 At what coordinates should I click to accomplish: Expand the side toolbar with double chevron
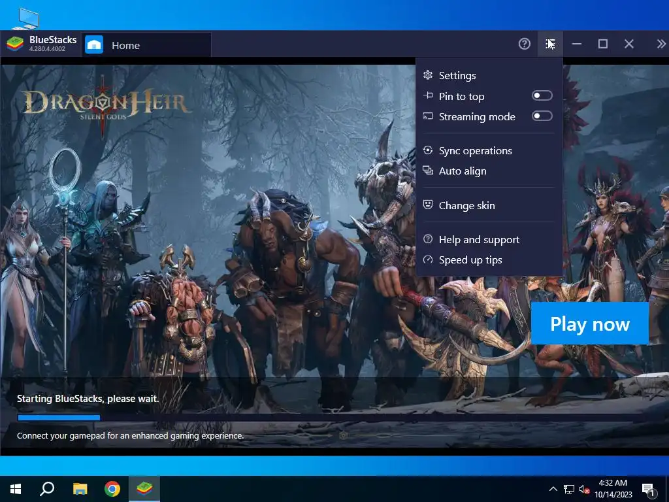coord(661,44)
